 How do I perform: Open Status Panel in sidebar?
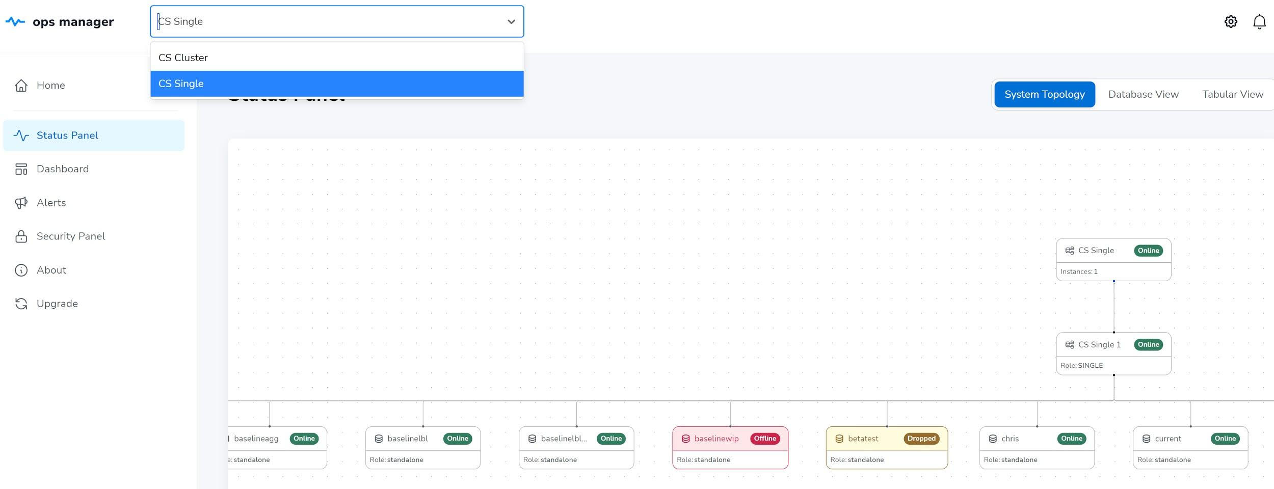94,135
